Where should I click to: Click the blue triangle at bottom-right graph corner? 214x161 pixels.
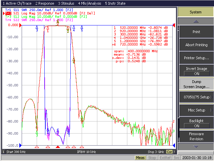coord(174,145)
